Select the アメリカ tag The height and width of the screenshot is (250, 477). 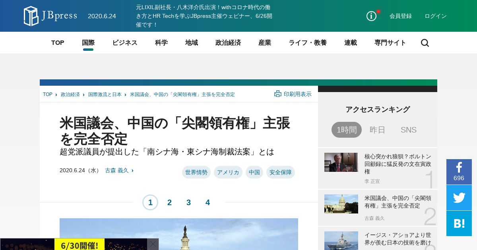click(x=228, y=172)
